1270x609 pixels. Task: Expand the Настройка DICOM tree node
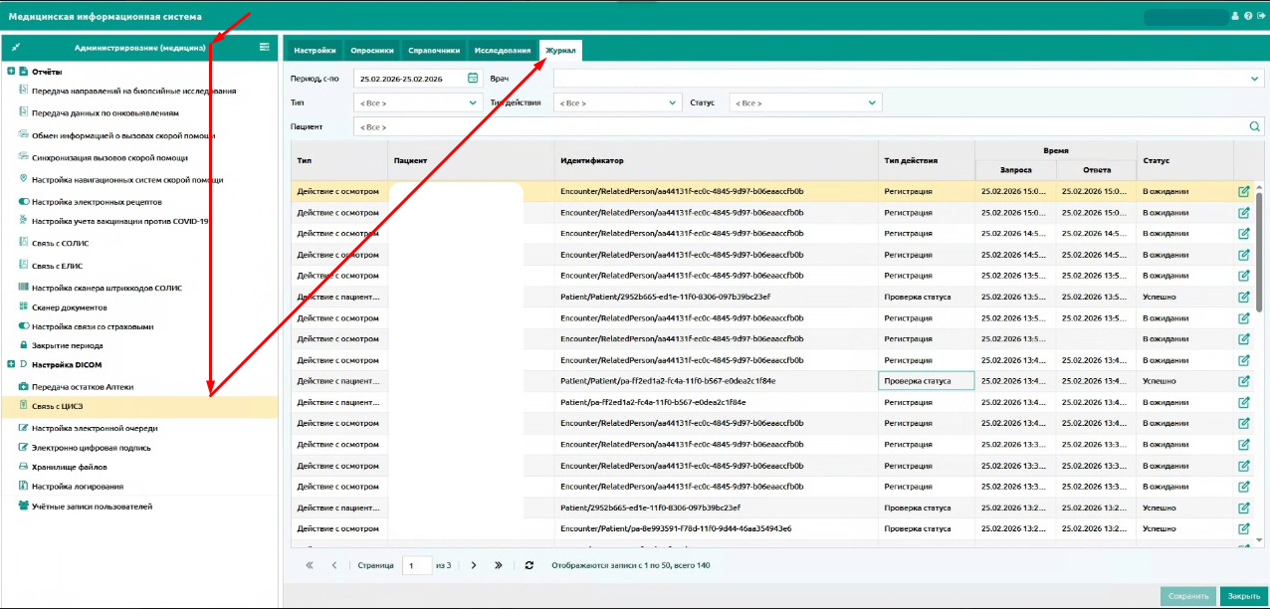(11, 364)
